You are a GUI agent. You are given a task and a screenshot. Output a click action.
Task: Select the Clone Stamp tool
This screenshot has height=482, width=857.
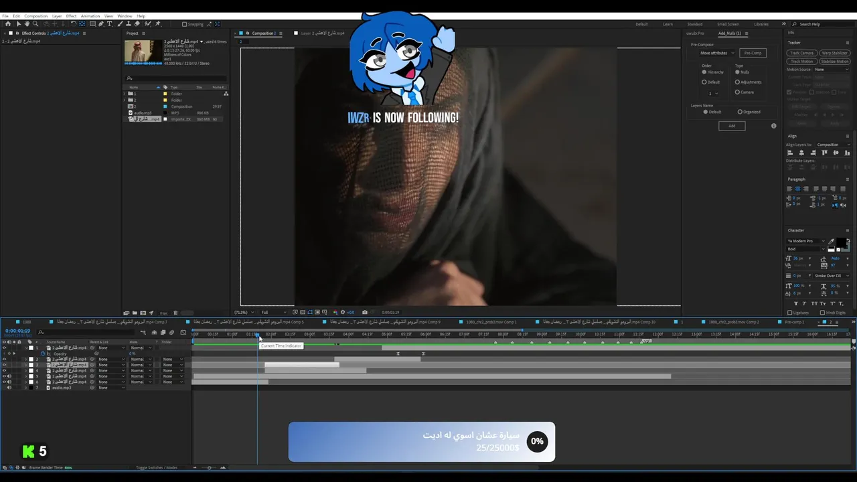click(129, 23)
